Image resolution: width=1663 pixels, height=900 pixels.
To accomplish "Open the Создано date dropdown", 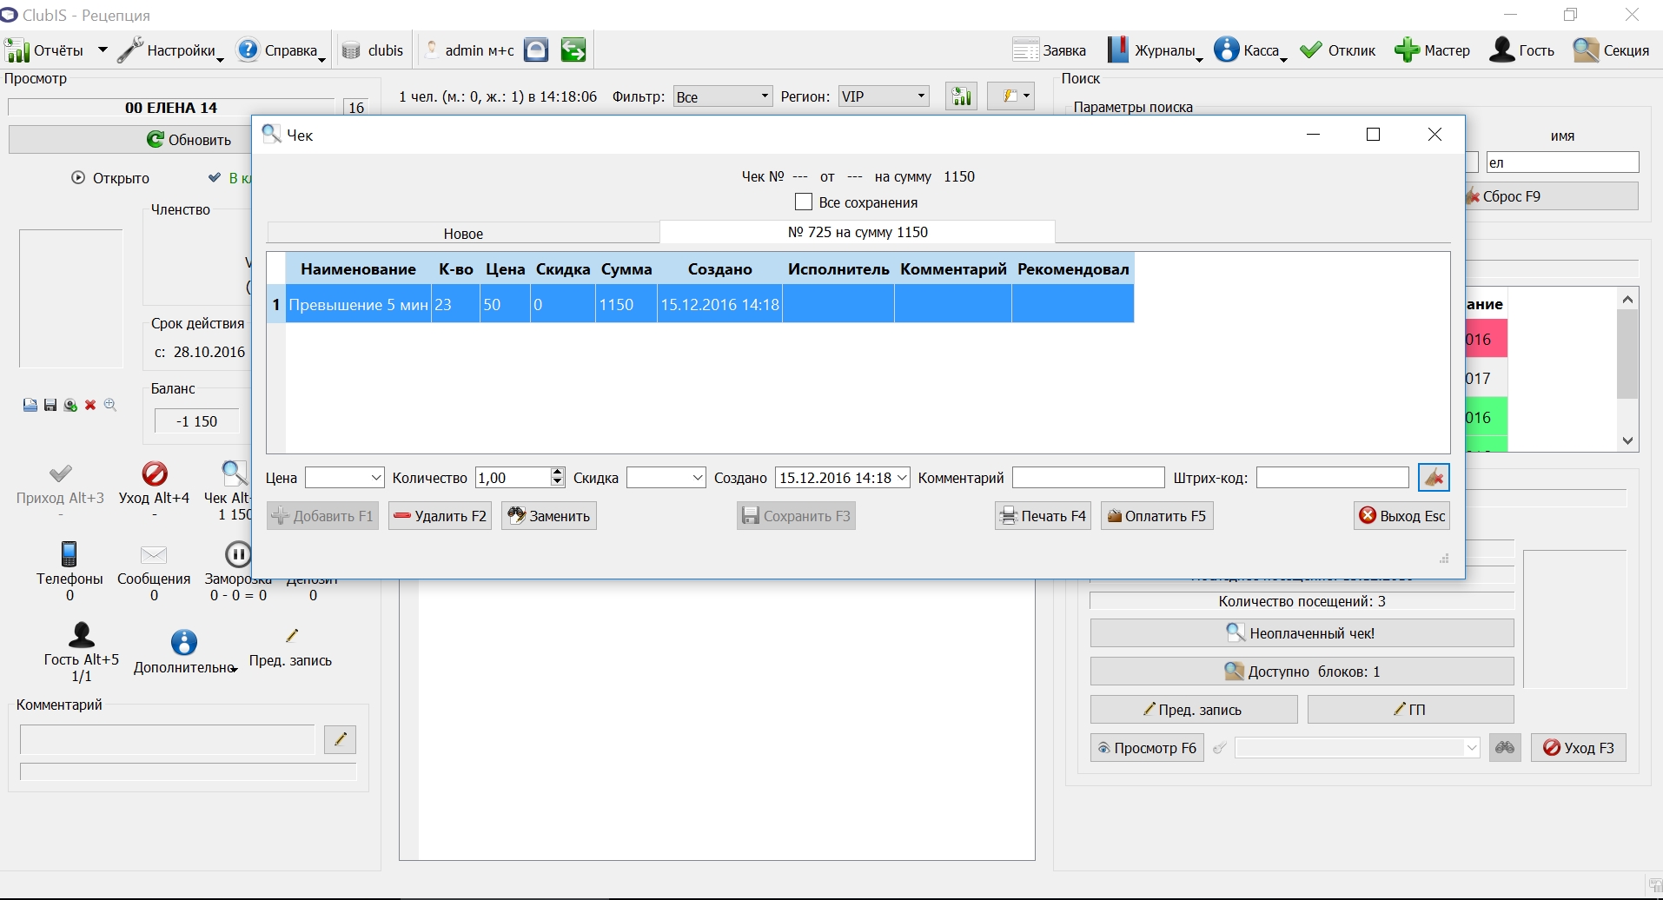I will tap(843, 478).
